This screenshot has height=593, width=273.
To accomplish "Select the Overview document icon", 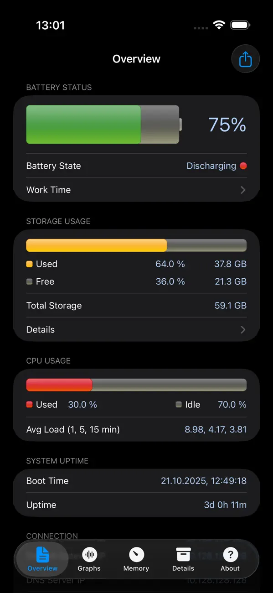I will [x=42, y=554].
